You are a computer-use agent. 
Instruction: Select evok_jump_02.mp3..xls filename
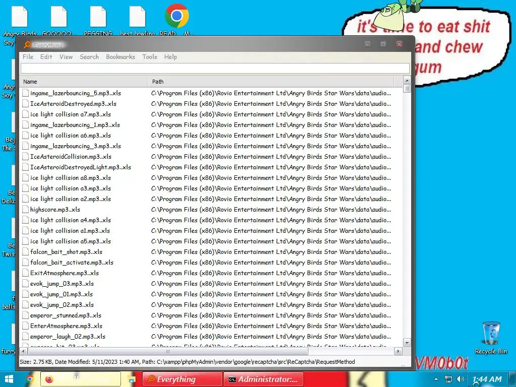coord(62,305)
